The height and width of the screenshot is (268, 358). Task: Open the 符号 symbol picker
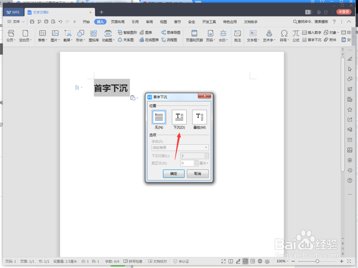coord(284,36)
